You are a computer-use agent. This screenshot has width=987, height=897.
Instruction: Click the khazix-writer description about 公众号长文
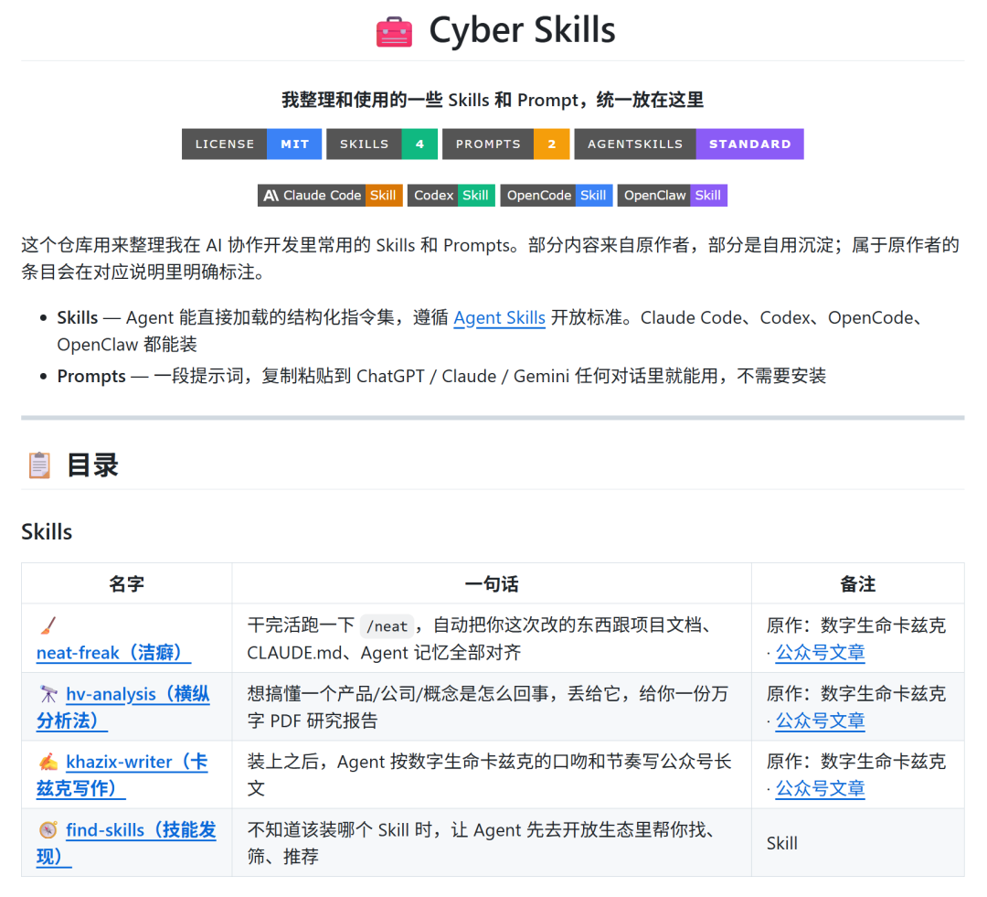pyautogui.click(x=489, y=774)
